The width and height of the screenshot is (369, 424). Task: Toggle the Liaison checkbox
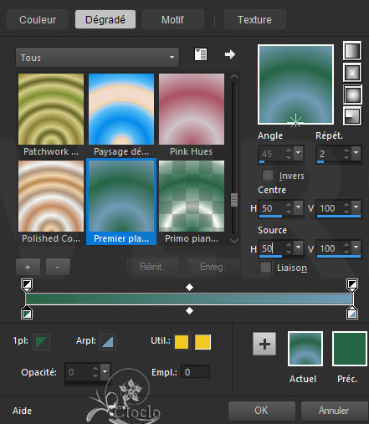coord(265,268)
